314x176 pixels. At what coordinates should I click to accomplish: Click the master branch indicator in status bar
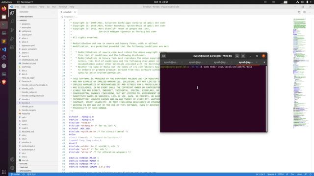click(15, 175)
